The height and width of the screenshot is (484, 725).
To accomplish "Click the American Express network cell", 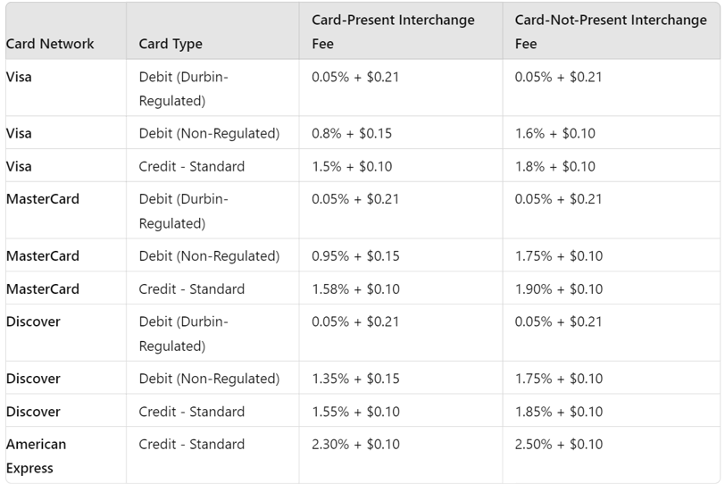I will pos(36,456).
